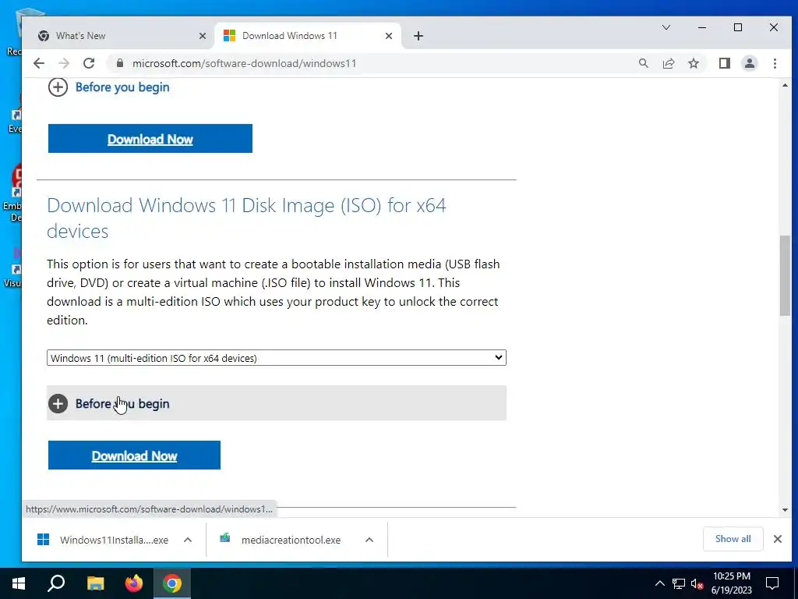798x599 pixels.
Task: Bookmark this tab with the star
Action: (693, 63)
